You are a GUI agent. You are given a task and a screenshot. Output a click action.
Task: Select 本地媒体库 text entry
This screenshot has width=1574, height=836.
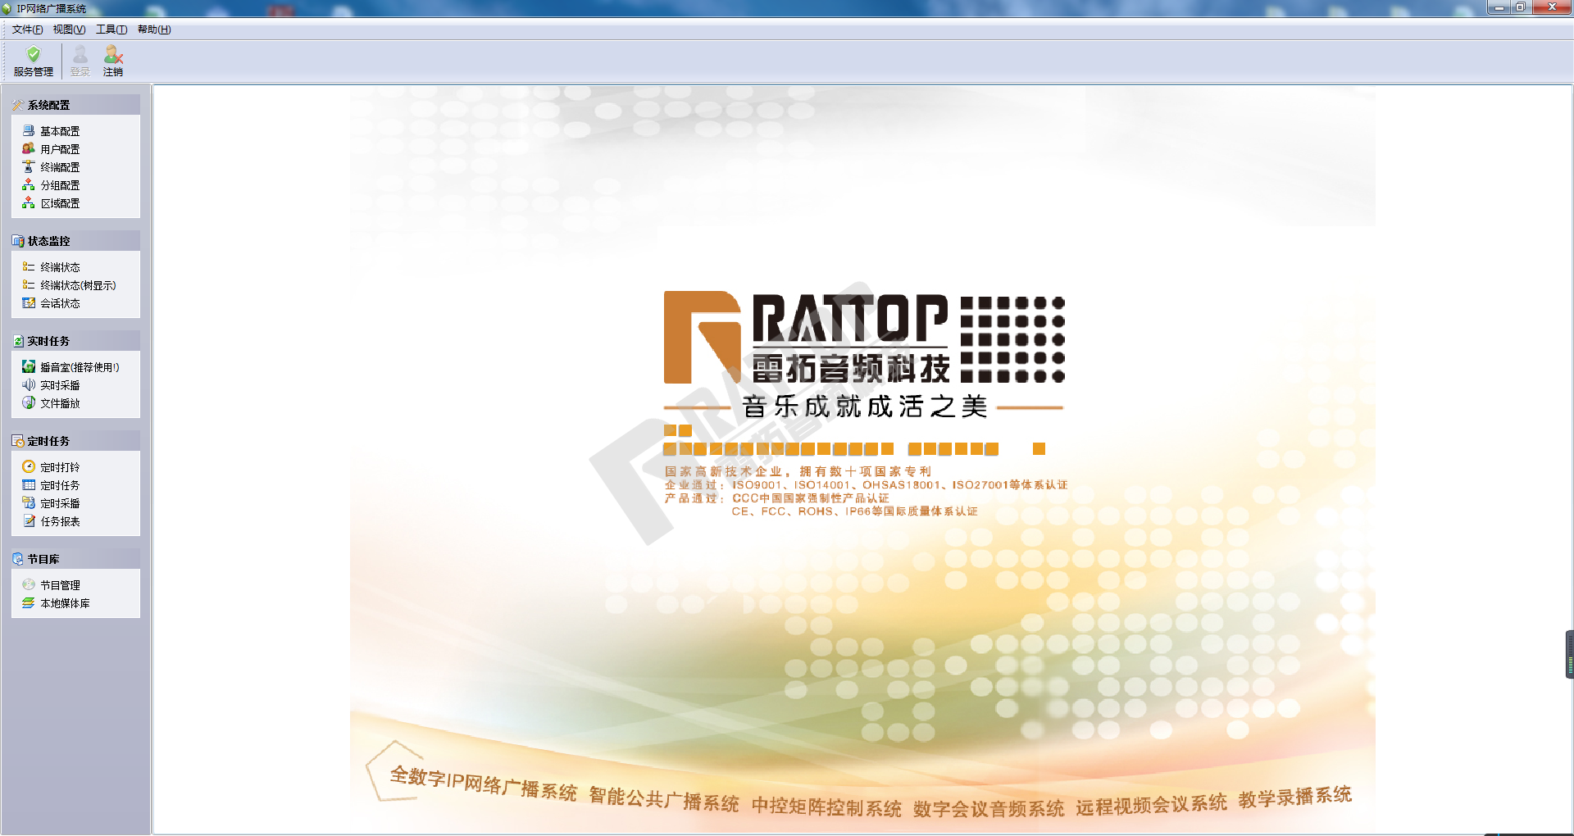point(65,603)
